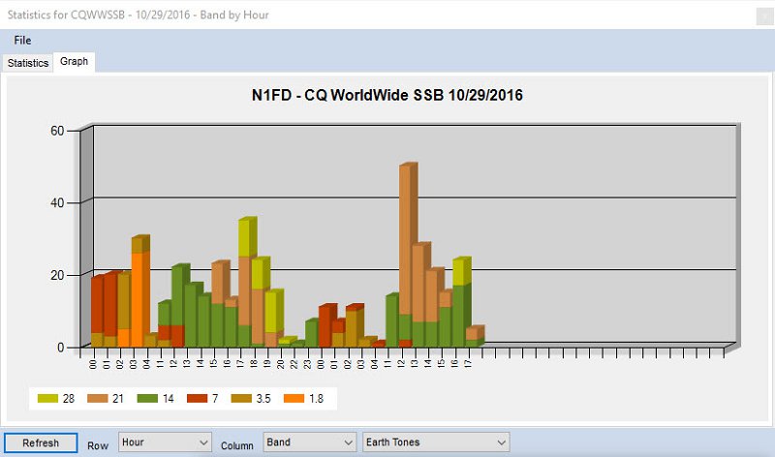
Task: Select the Graph tab
Action: (x=75, y=62)
